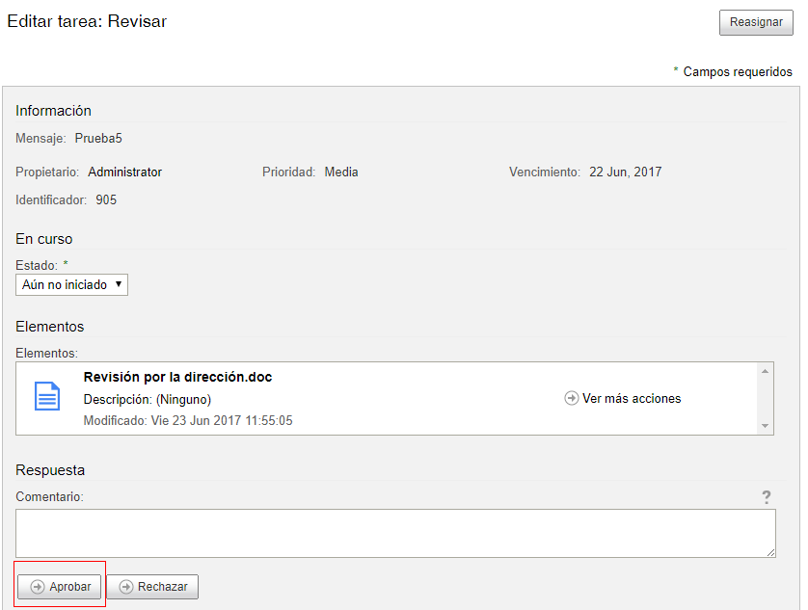Reject the task with Rechazar button
Viewport: 808px width, 610px height.
152,587
